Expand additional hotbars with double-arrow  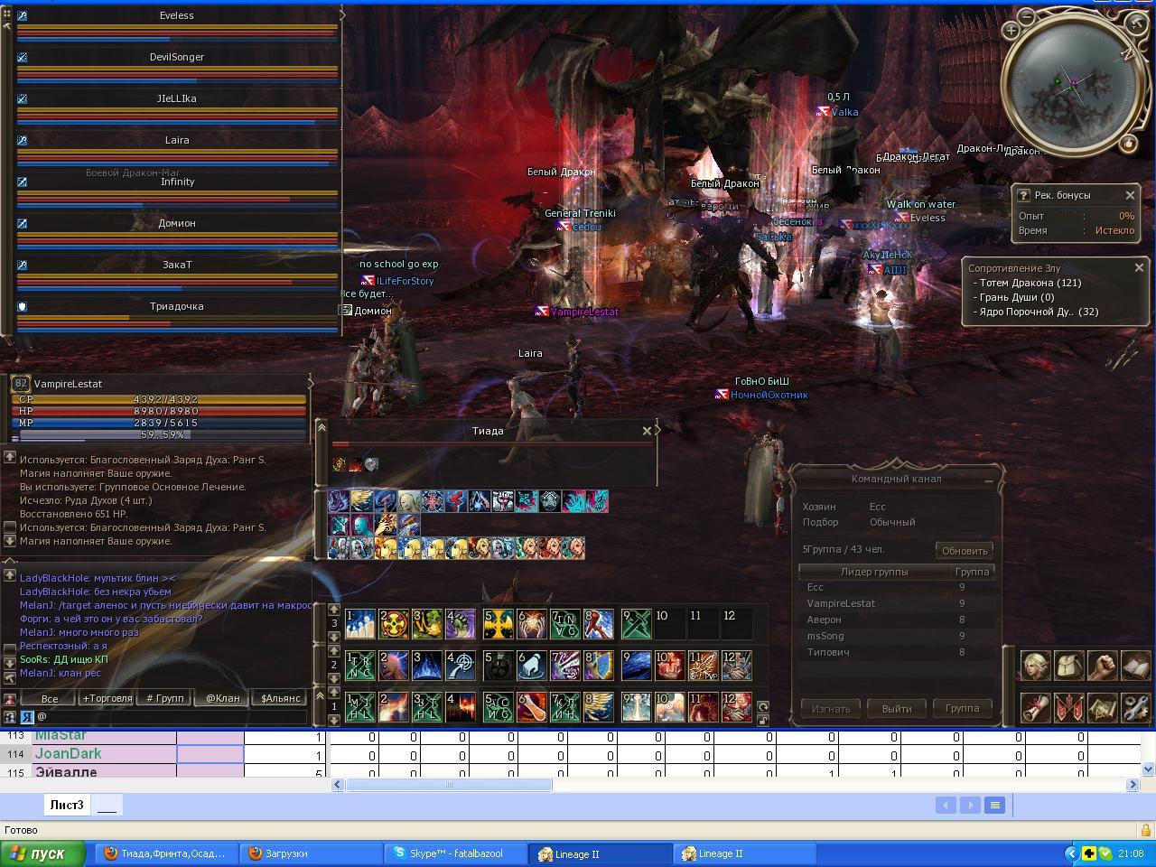click(321, 694)
